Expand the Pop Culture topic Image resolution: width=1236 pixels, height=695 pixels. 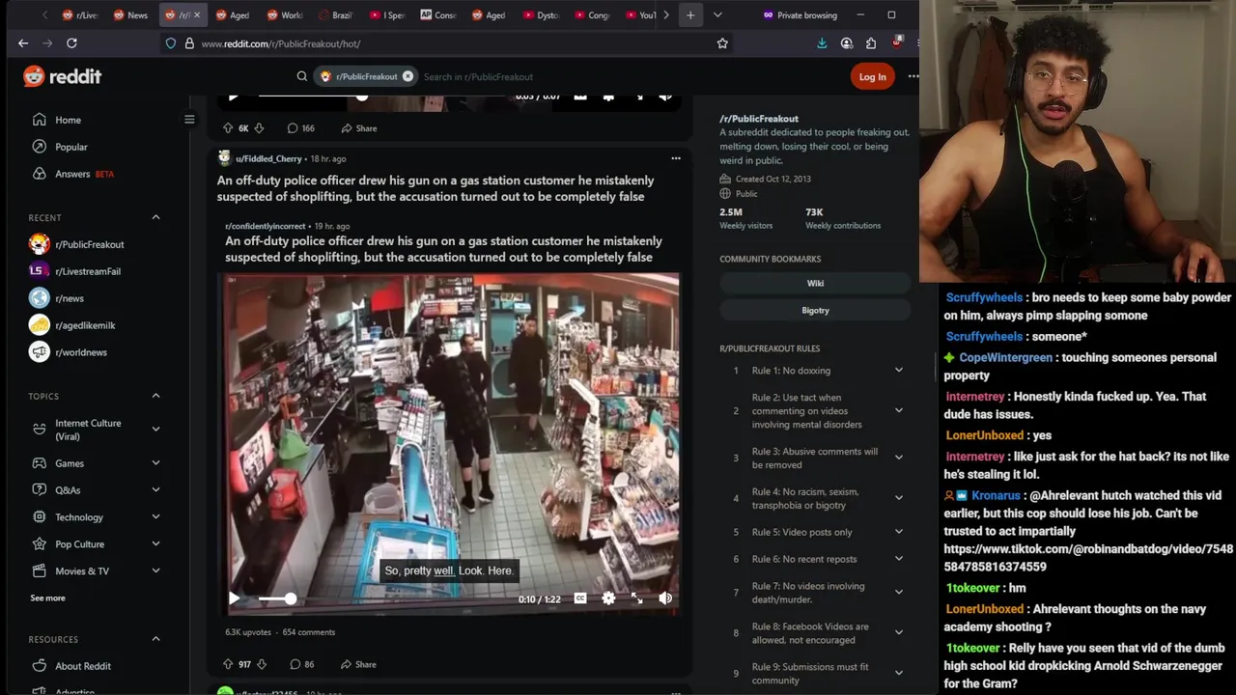coord(155,544)
